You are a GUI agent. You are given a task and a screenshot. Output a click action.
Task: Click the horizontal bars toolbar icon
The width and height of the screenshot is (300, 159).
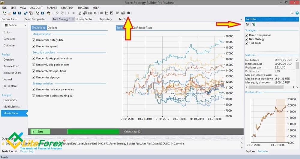click(x=118, y=13)
